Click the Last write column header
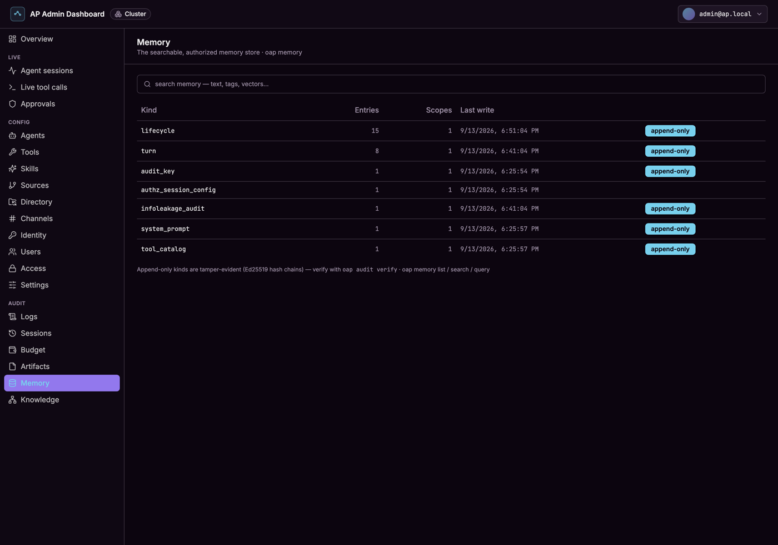 477,110
